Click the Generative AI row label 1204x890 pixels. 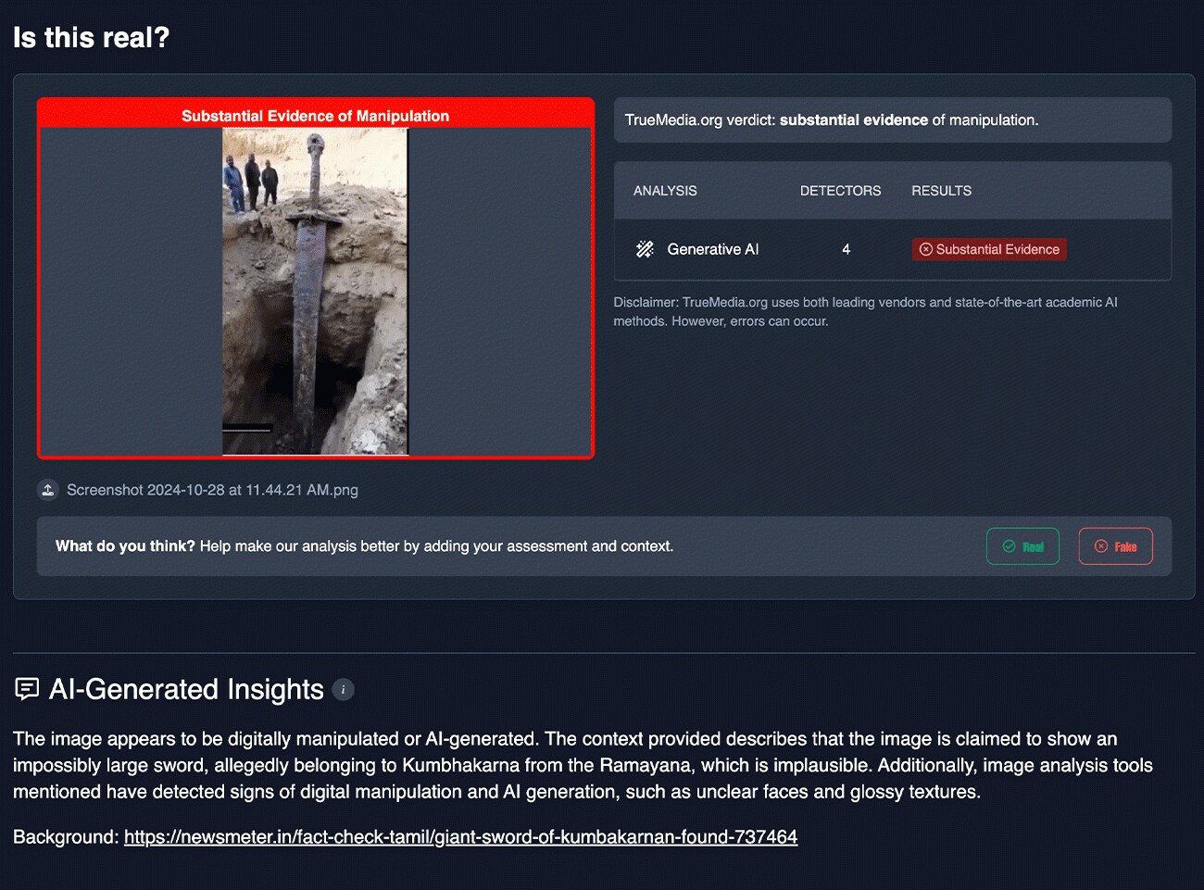coord(712,249)
